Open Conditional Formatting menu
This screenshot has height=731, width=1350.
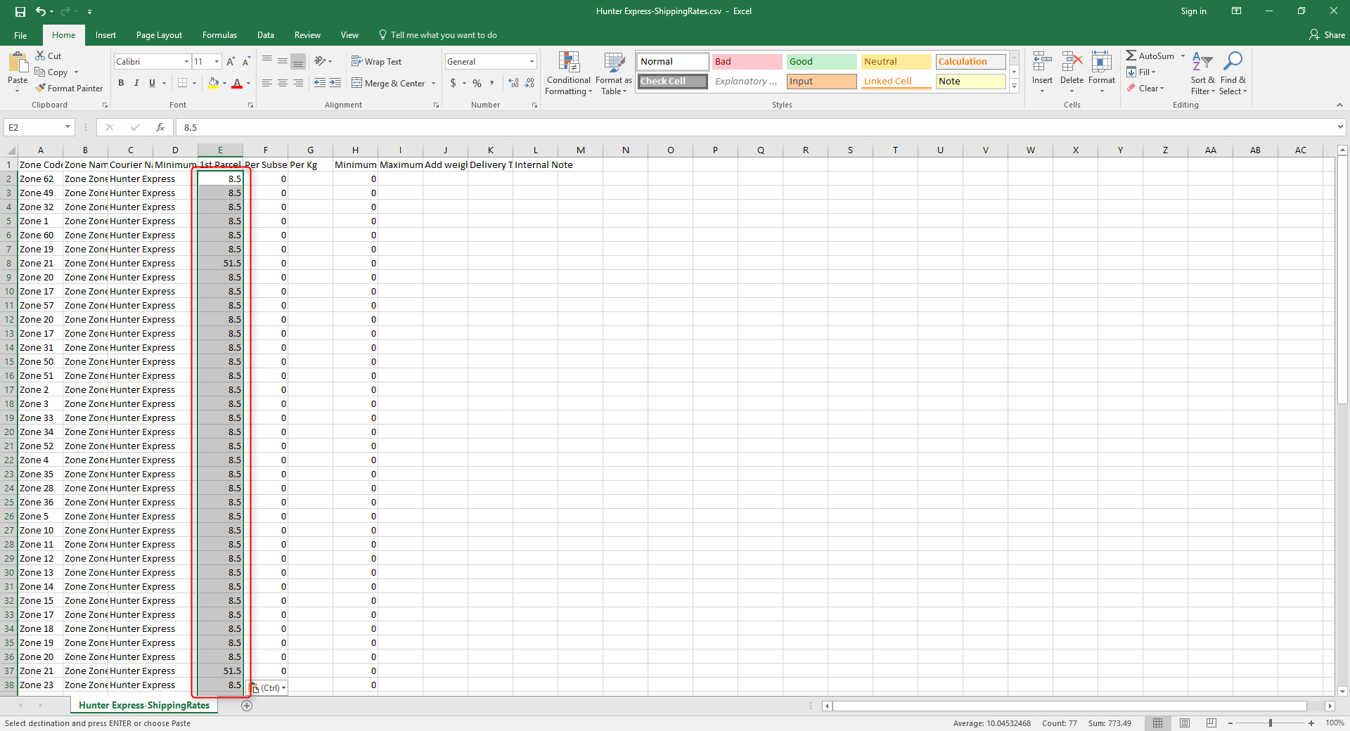[x=569, y=73]
